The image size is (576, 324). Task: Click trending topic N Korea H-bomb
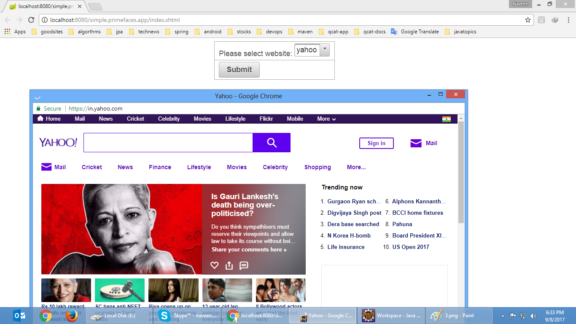[349, 235]
